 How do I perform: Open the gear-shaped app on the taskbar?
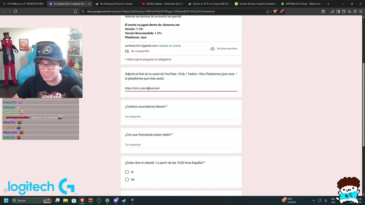[107, 200]
